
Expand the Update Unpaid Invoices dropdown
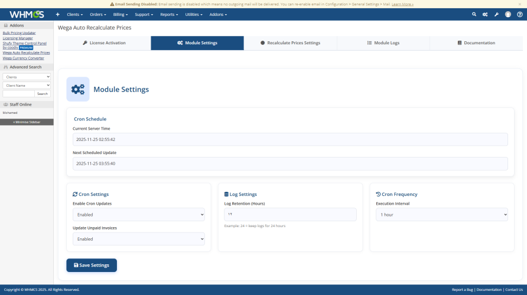pyautogui.click(x=139, y=239)
